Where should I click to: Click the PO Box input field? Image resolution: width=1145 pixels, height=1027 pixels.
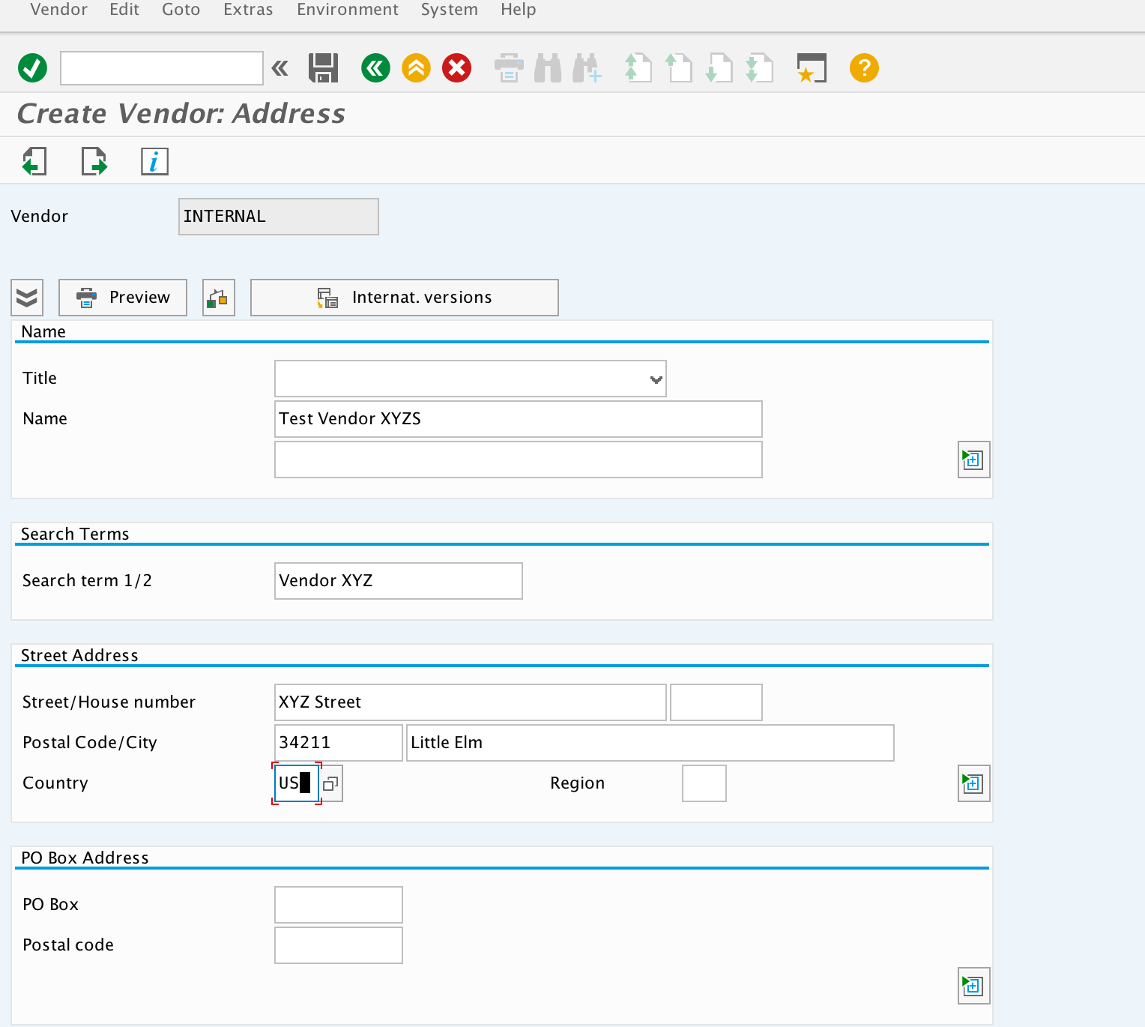click(x=339, y=905)
